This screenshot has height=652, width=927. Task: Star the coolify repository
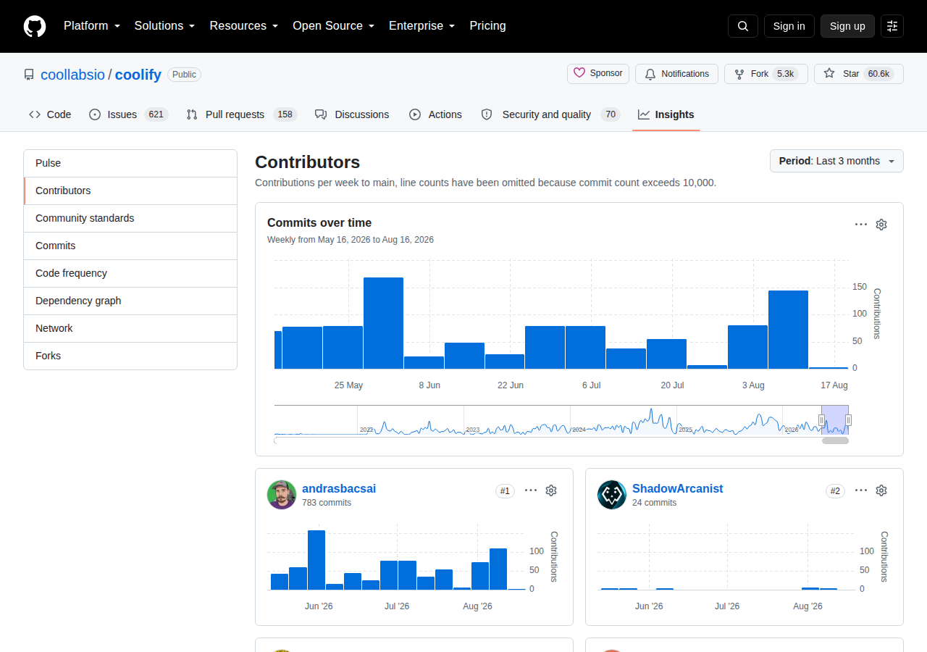[859, 74]
